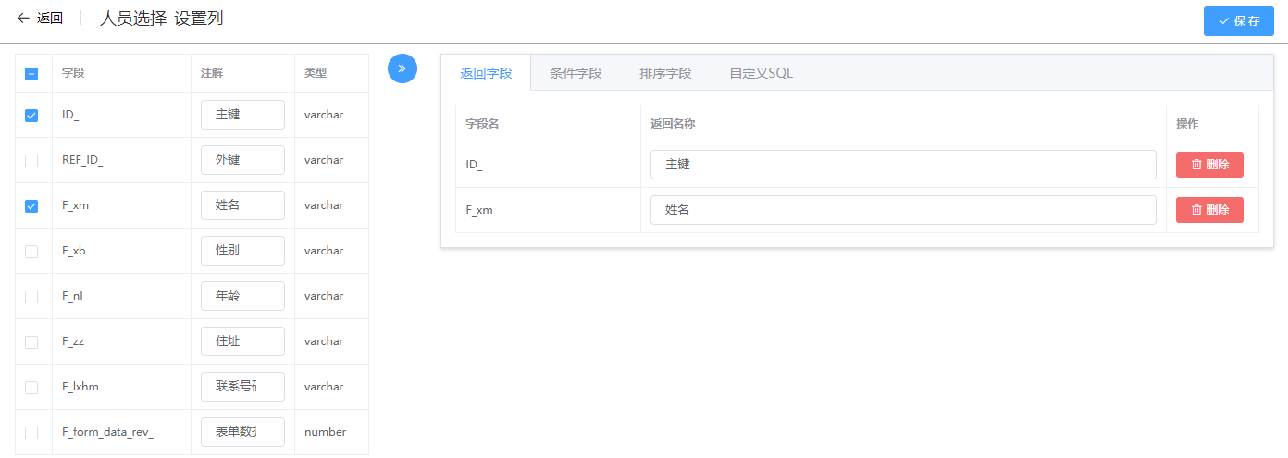Click the blue double-arrow transfer button

tap(402, 68)
